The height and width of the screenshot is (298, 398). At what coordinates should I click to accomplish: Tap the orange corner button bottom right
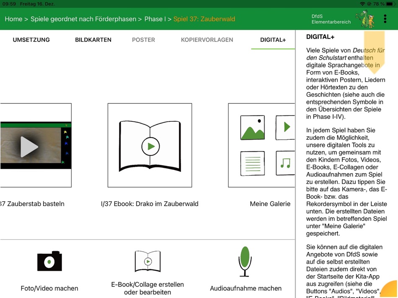[x=390, y=290]
